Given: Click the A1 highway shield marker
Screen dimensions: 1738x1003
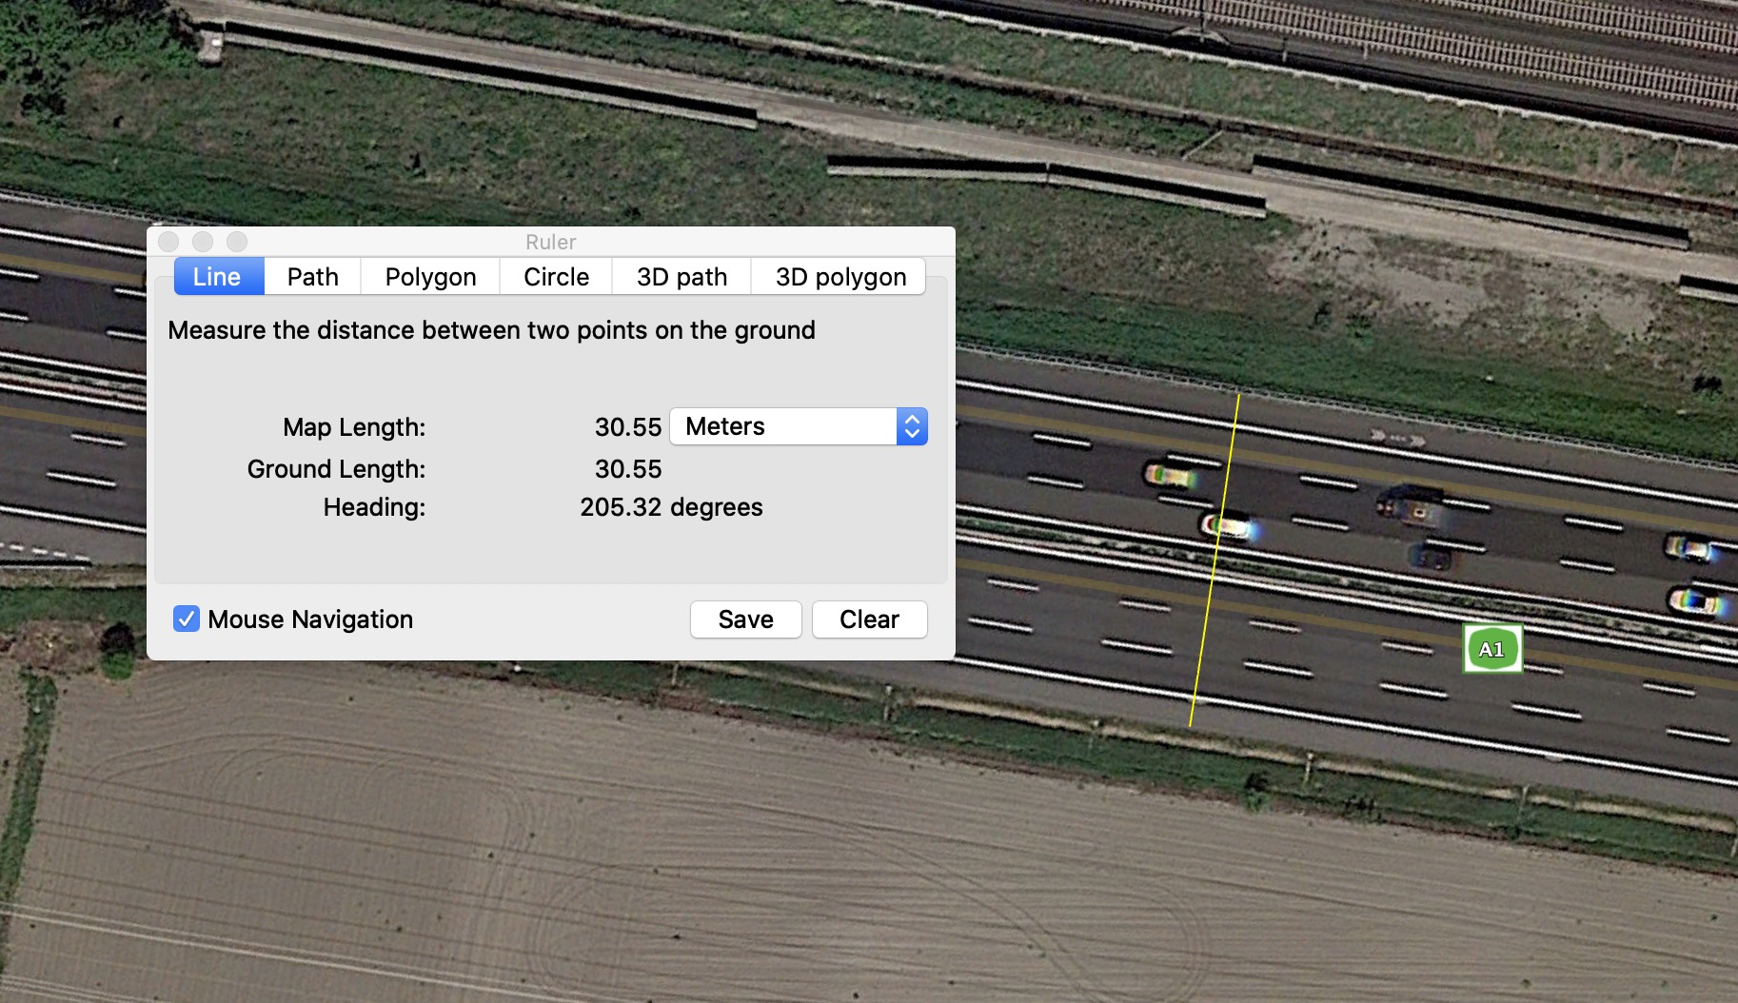Looking at the screenshot, I should [x=1491, y=649].
